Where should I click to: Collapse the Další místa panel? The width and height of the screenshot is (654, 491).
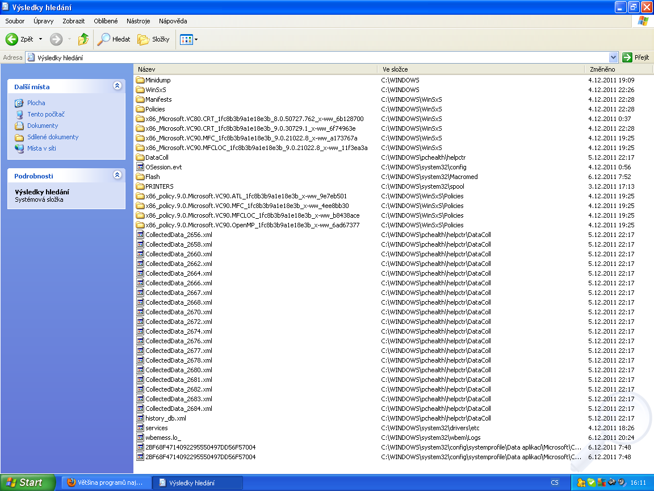pos(118,86)
